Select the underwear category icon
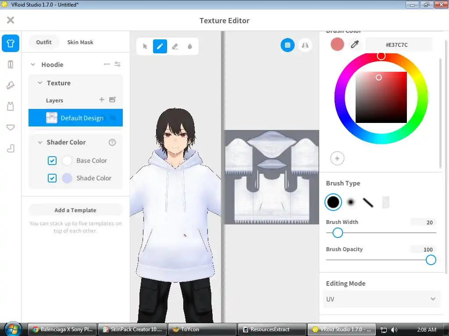 pyautogui.click(x=11, y=127)
